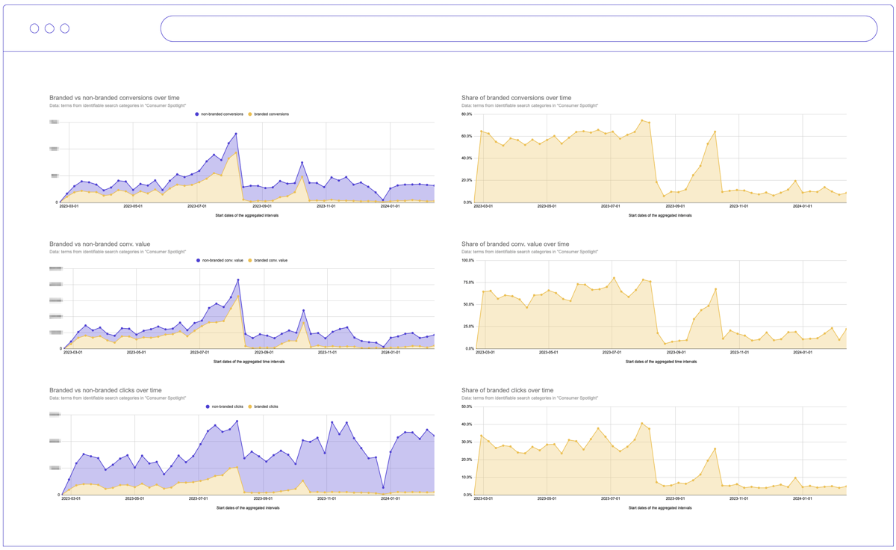
Task: Select "Branded vs non-branded conversions over time" title
Action: [114, 98]
